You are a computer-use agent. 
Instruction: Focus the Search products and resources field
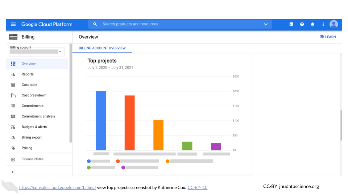coord(180,24)
